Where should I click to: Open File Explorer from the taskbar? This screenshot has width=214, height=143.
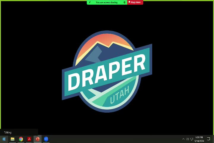coord(12,139)
